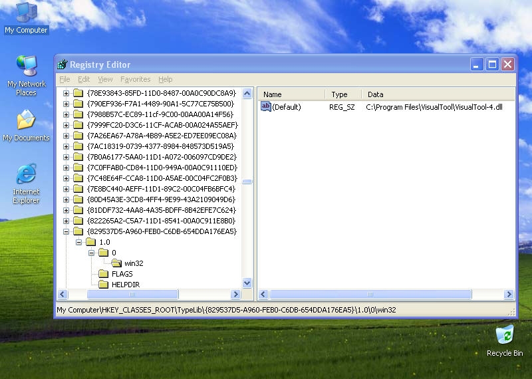Click folder icon of {7999FC20-D3C6-11CF-ACAB-00A024A55AEF}
Image resolution: width=532 pixels, height=379 pixels.
coord(78,125)
